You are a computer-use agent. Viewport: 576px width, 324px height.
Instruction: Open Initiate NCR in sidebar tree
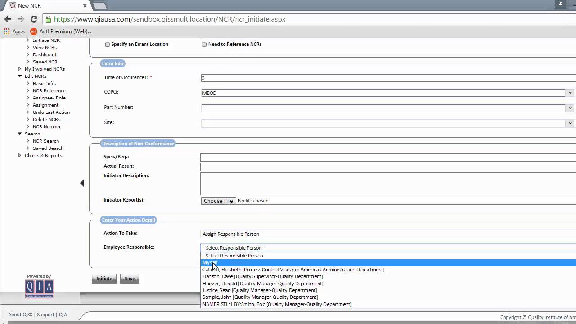(x=46, y=40)
